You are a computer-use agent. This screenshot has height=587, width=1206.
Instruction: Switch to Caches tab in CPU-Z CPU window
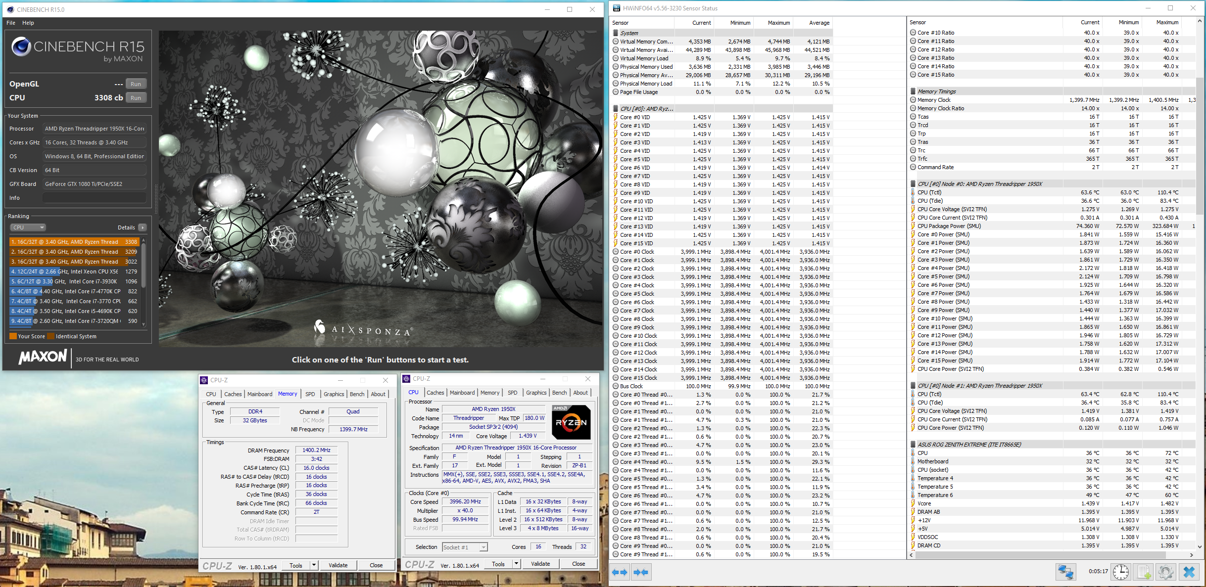[435, 393]
